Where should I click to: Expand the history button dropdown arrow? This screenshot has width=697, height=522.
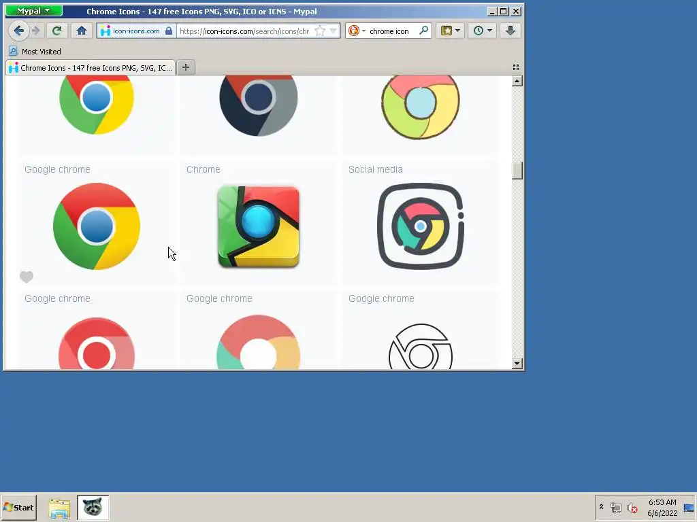click(x=490, y=31)
